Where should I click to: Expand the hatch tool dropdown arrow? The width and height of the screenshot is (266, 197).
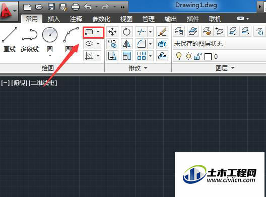pyautogui.click(x=98, y=56)
